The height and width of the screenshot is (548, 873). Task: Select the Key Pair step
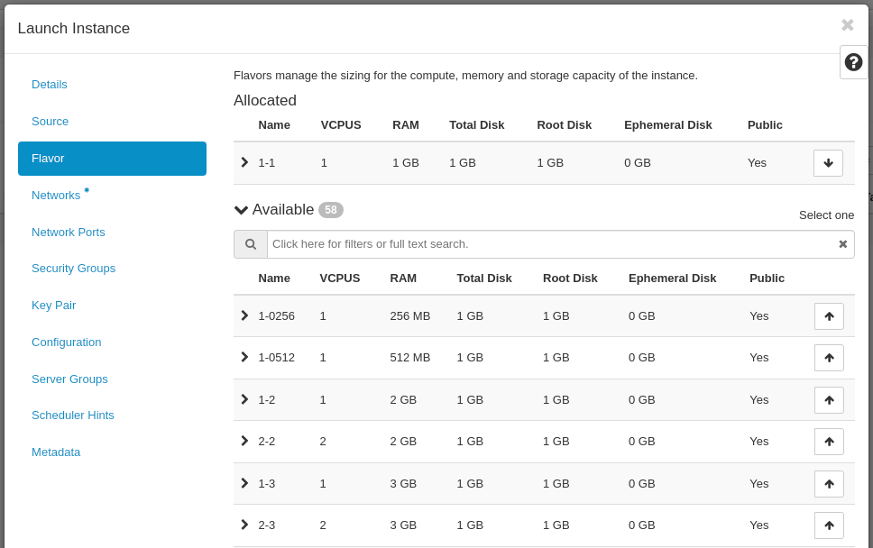click(x=54, y=305)
